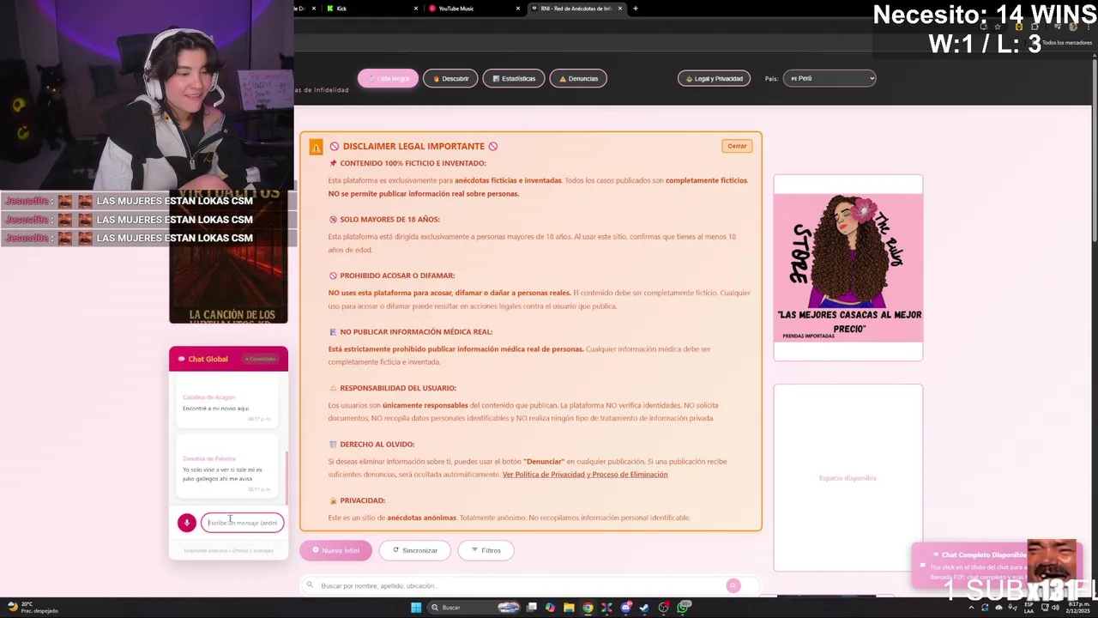Close the RNI browser tab
Viewport: 1098px width, 618px height.
point(621,9)
